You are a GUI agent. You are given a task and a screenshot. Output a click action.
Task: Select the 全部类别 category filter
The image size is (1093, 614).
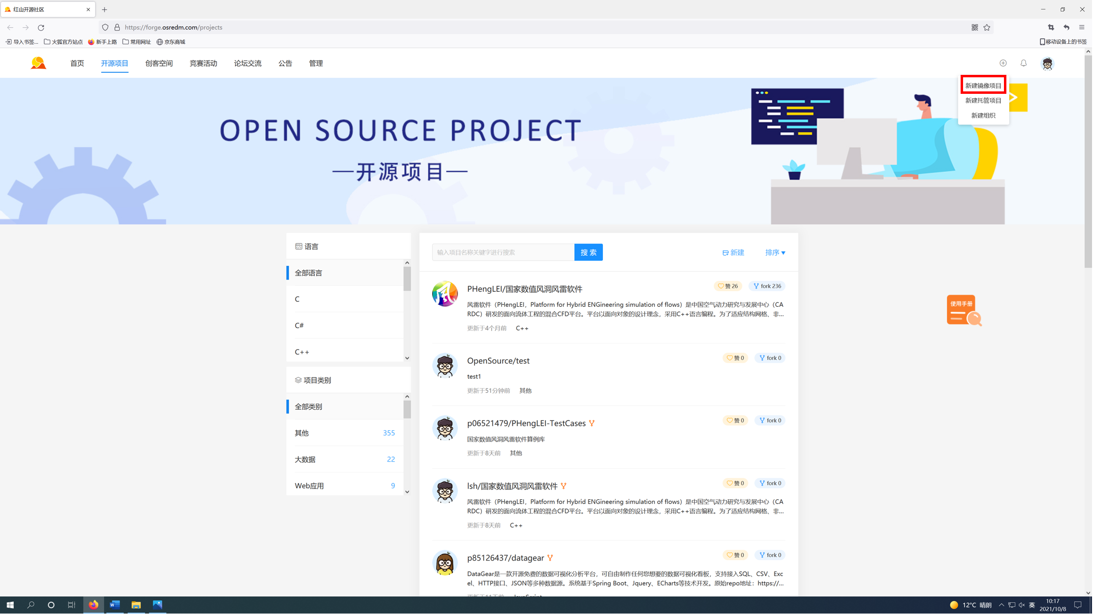tap(345, 407)
